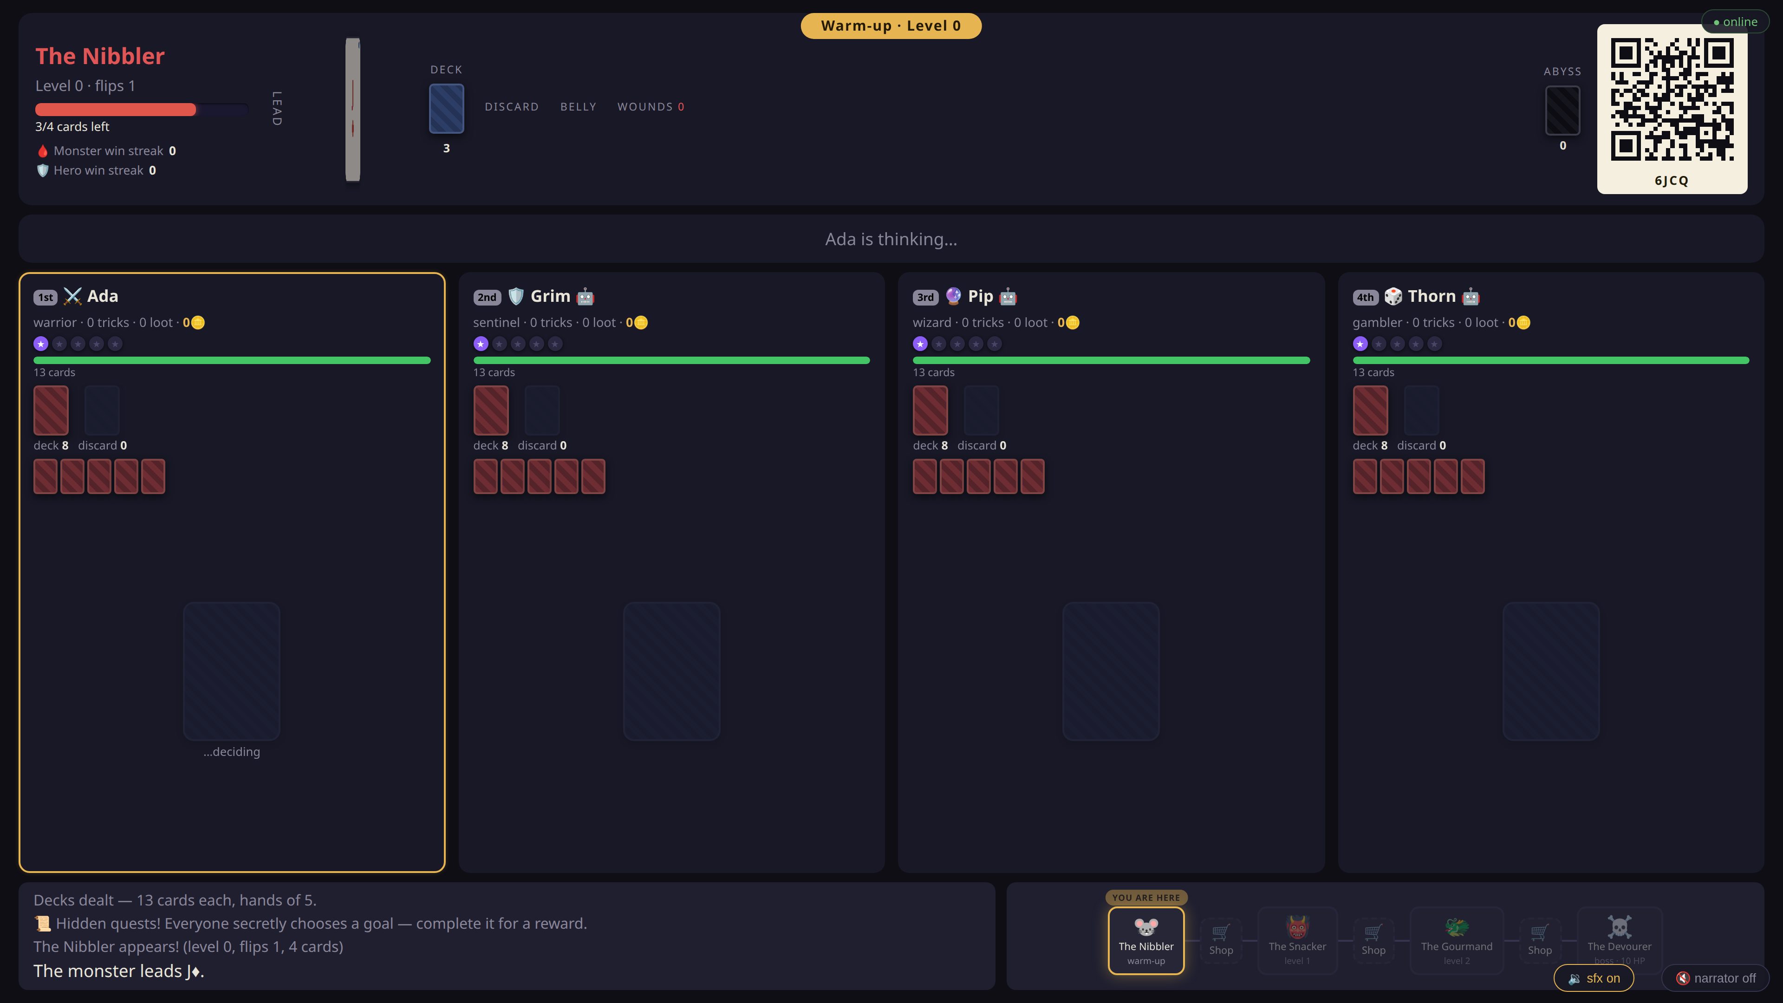
Task: Click Grim's empty play slot
Action: click(671, 671)
